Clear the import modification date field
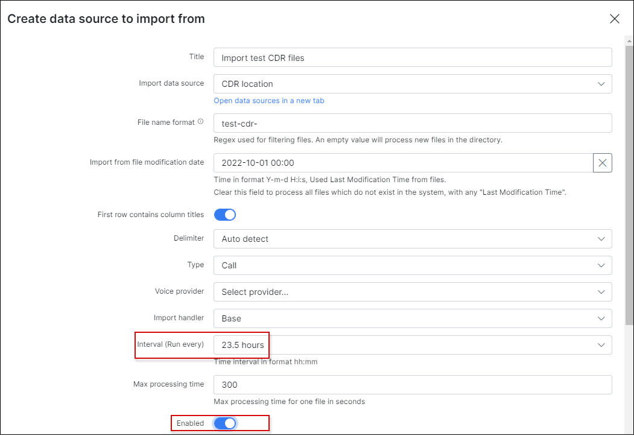The image size is (634, 436). [x=603, y=163]
